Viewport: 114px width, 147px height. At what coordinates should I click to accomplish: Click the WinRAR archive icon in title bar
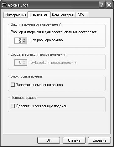(x=4, y=5)
